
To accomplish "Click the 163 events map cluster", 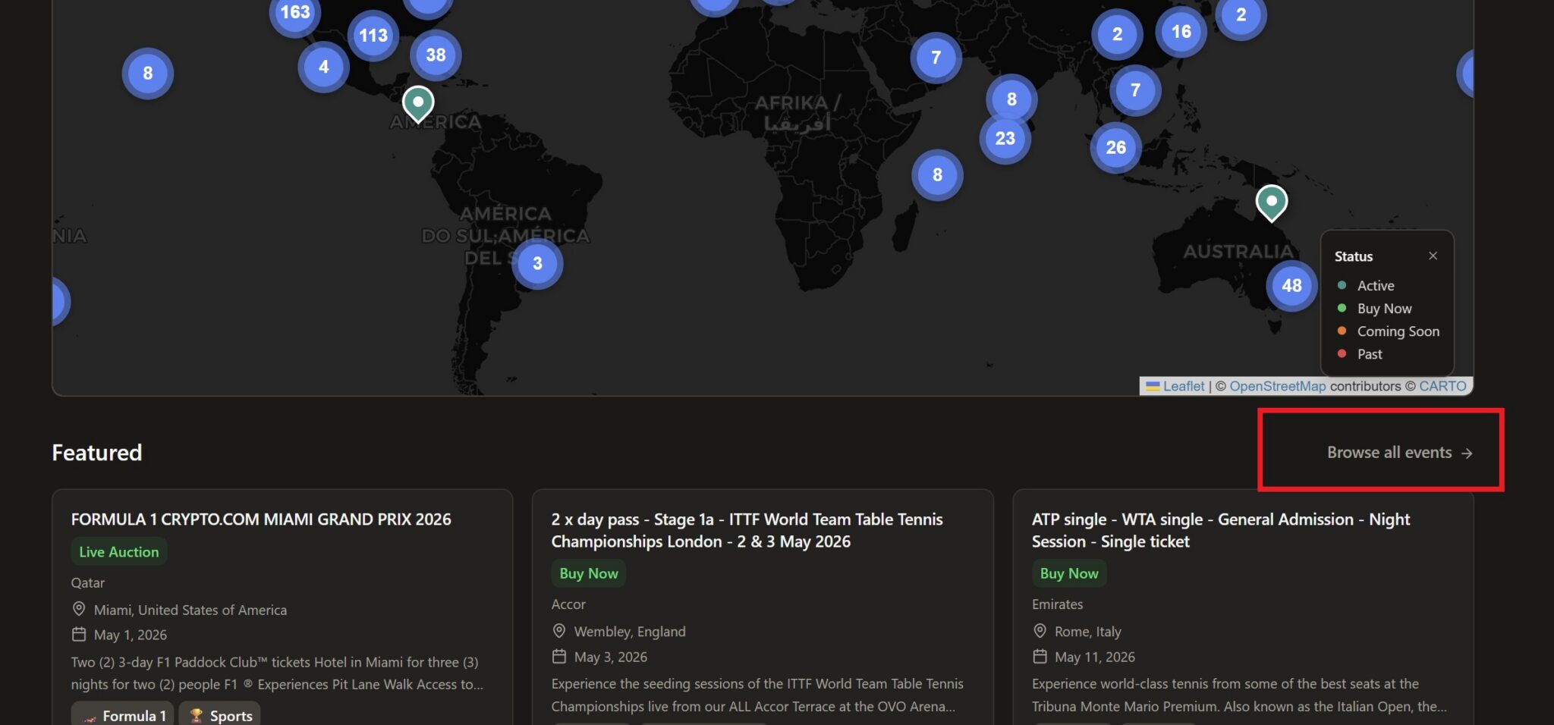I will [294, 13].
